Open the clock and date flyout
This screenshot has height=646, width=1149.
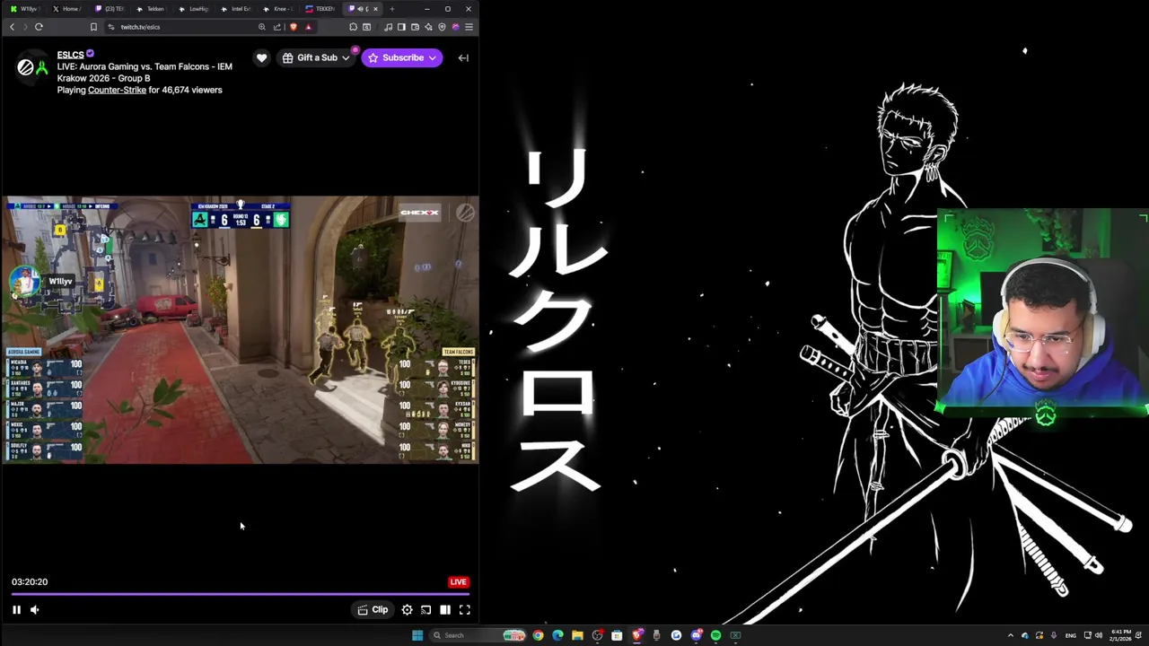[x=1120, y=635]
